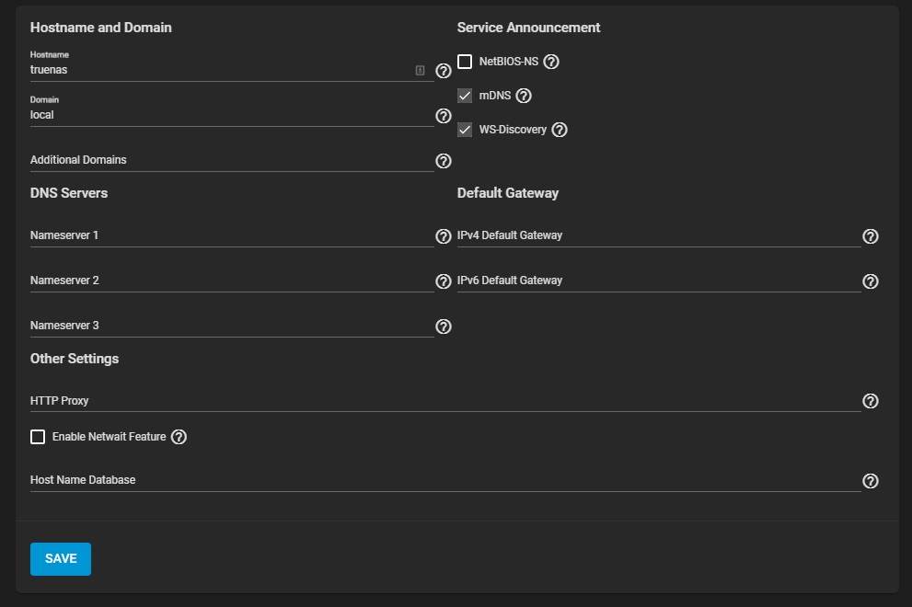Click the Other Settings heading

pos(74,359)
